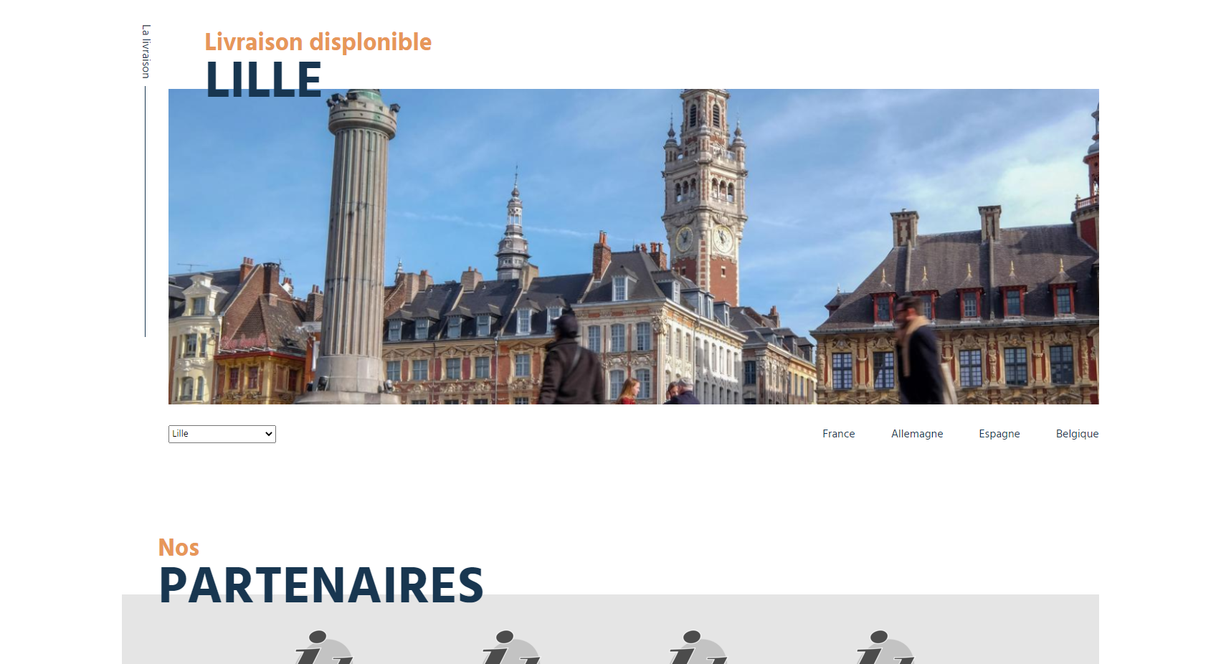Switch to the Allemagne tab
The height and width of the screenshot is (664, 1221).
click(x=917, y=434)
